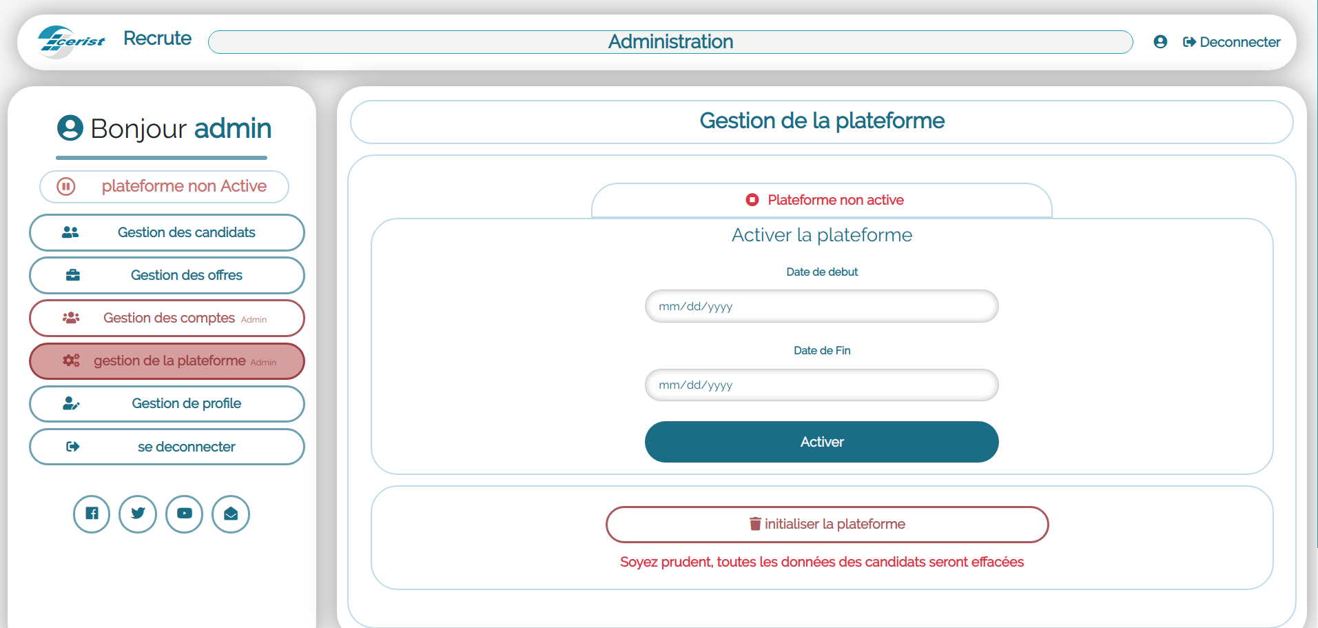The image size is (1318, 628).
Task: Click the pause icon on plateforme non Active
Action: pyautogui.click(x=66, y=186)
